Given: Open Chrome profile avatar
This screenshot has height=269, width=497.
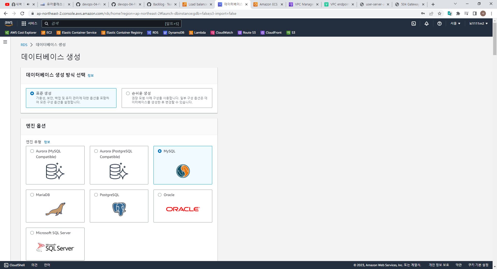Looking at the screenshot, I should [x=483, y=13].
